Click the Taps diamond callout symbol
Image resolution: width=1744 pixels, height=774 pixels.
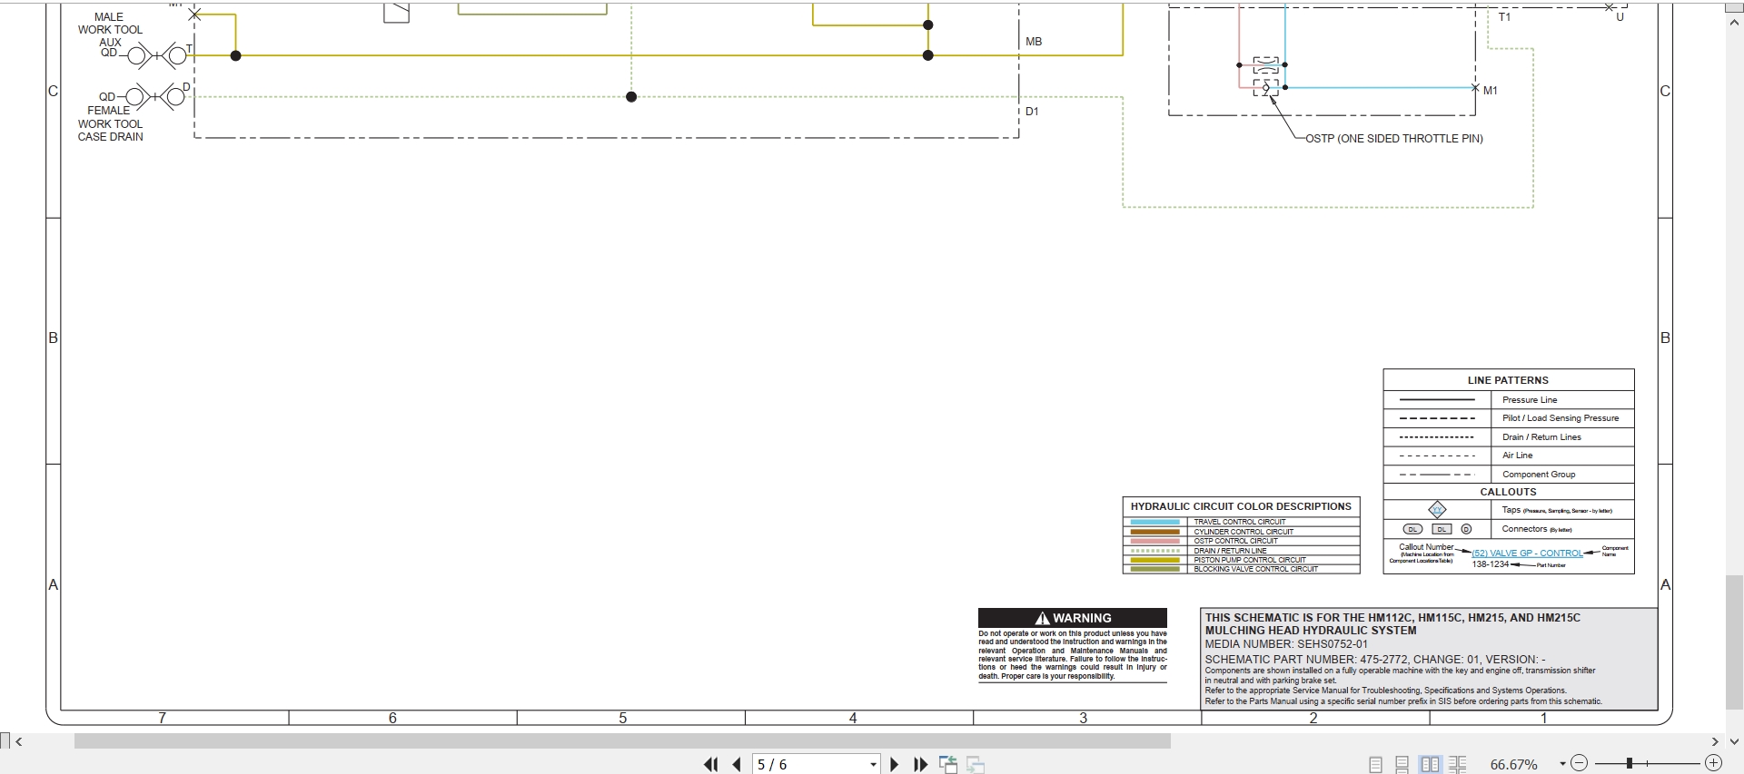click(1437, 510)
